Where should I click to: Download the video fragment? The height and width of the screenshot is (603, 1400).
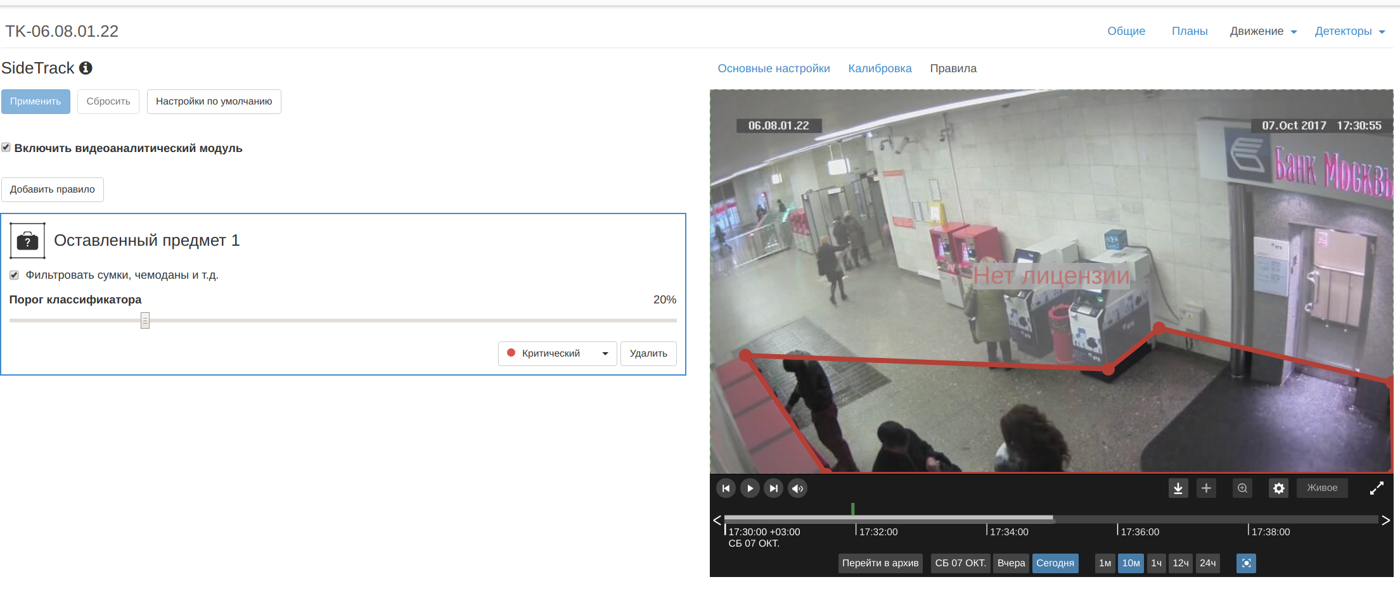coord(1178,488)
